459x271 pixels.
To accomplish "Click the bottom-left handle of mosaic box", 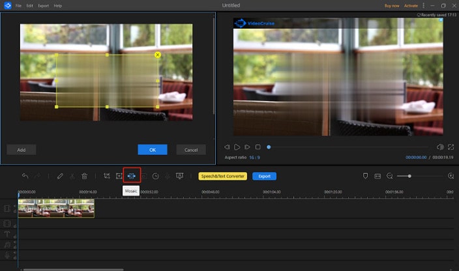I will 57,107.
